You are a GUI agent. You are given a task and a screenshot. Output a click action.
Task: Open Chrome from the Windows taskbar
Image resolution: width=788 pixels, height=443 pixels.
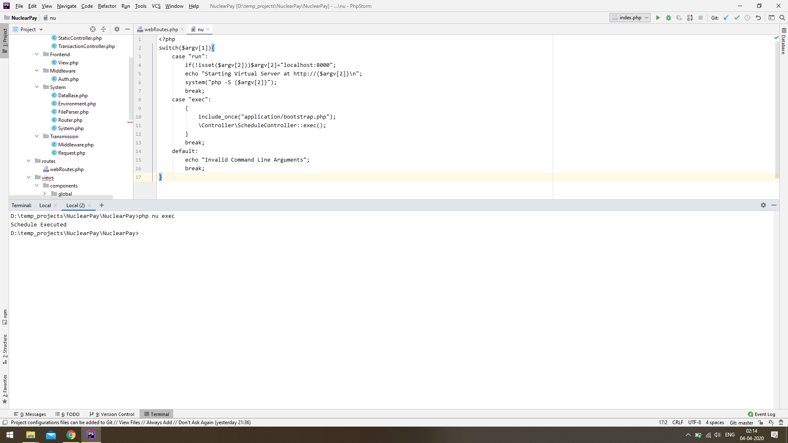click(71, 435)
